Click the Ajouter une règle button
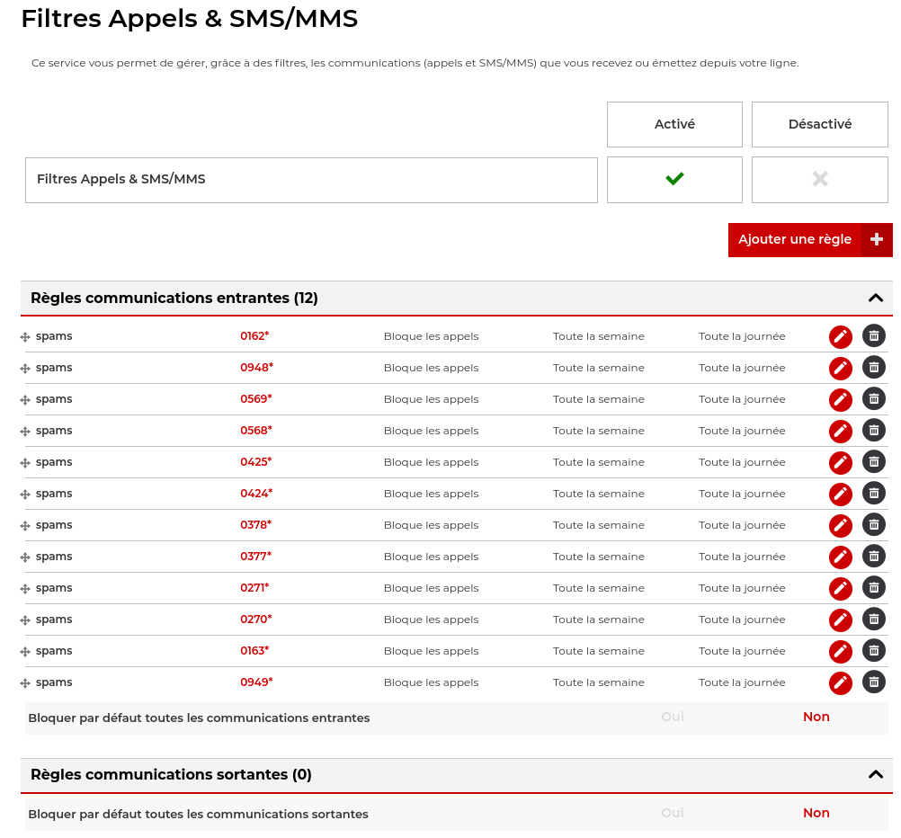Viewport: 901px width, 838px height. [810, 240]
